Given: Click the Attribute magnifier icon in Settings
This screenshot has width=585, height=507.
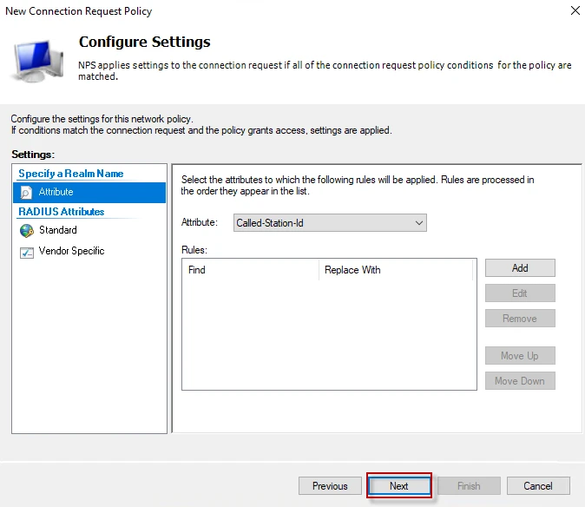Looking at the screenshot, I should pos(26,193).
